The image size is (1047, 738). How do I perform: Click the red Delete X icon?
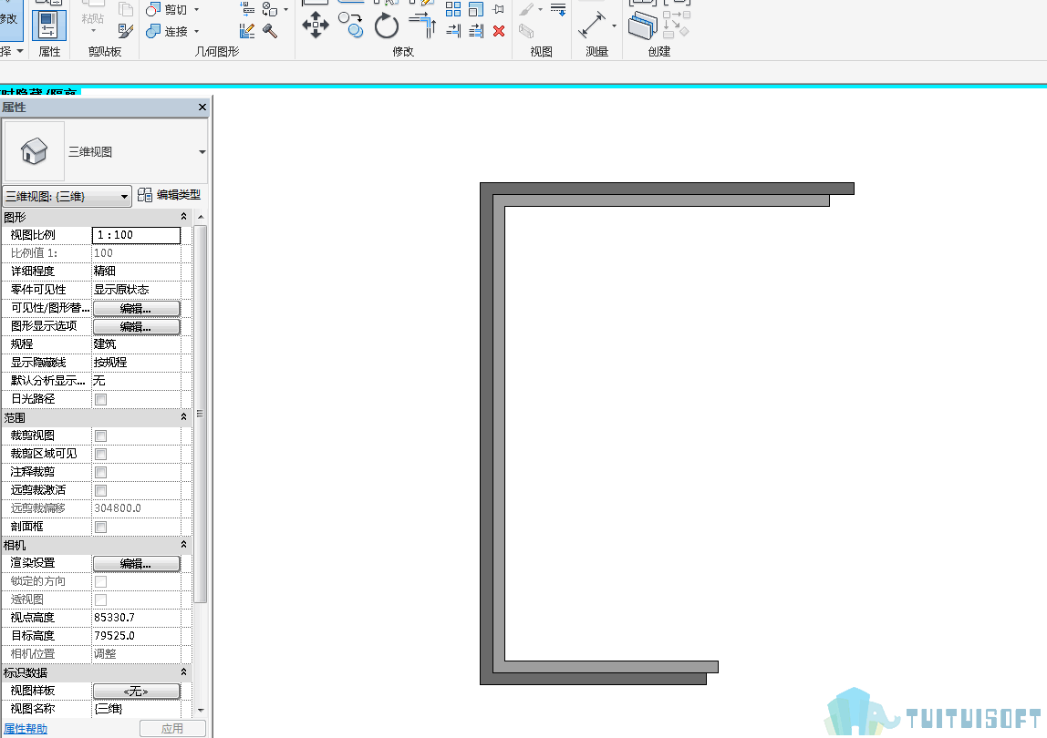click(x=498, y=31)
